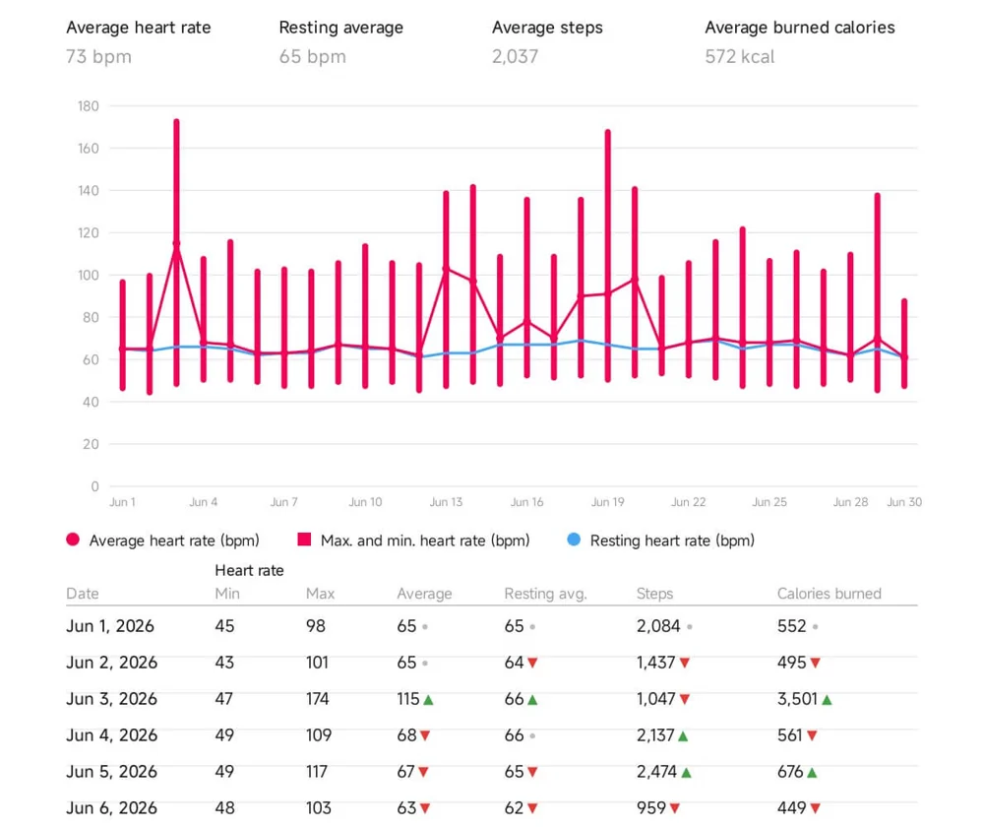Click the Max. and min. heart rate legend label
Image resolution: width=984 pixels, height=827 pixels.
tap(425, 541)
